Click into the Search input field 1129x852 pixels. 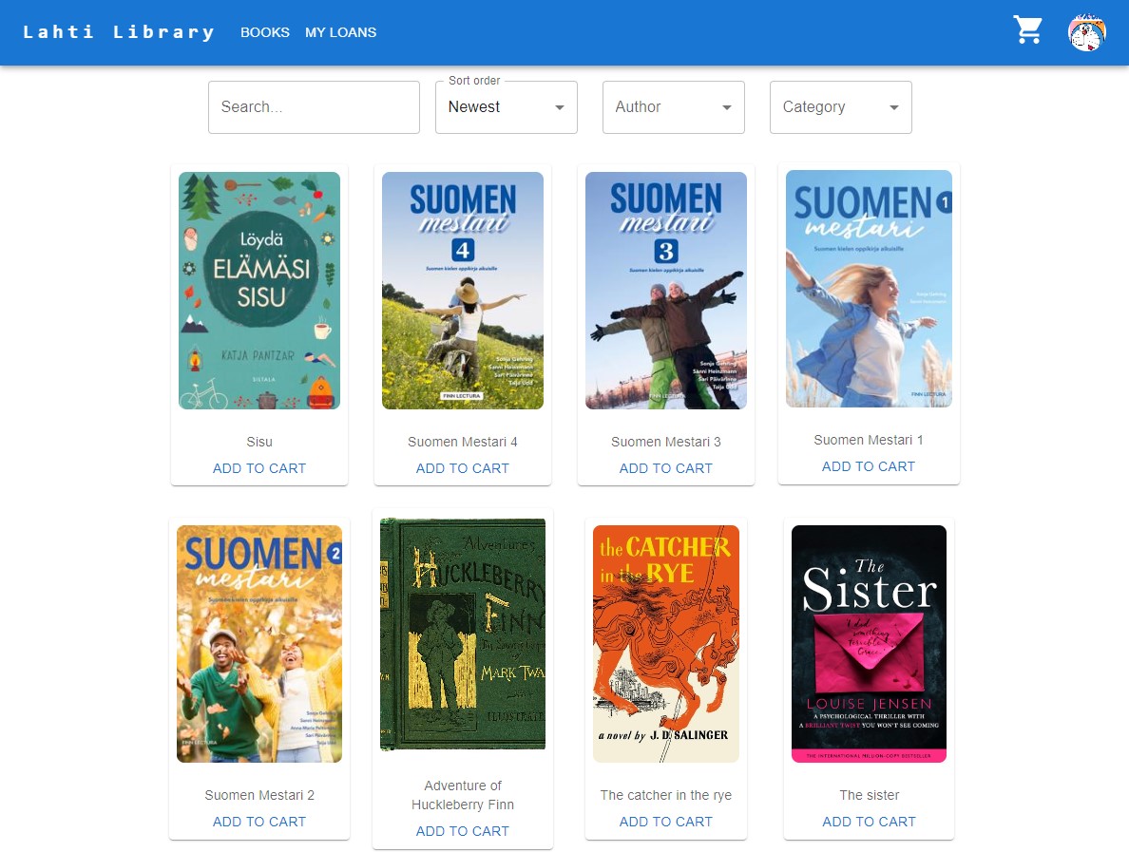tap(314, 107)
